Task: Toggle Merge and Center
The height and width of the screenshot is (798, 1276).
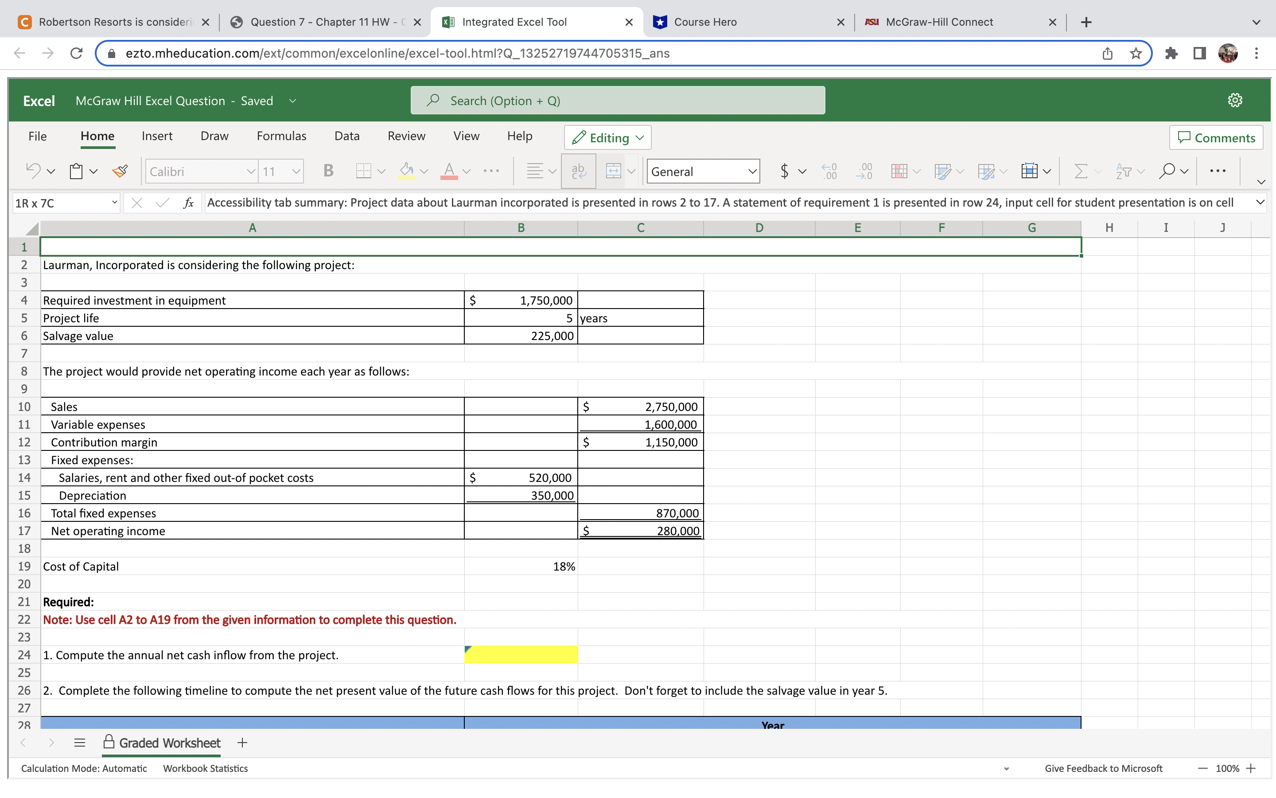Action: point(613,171)
